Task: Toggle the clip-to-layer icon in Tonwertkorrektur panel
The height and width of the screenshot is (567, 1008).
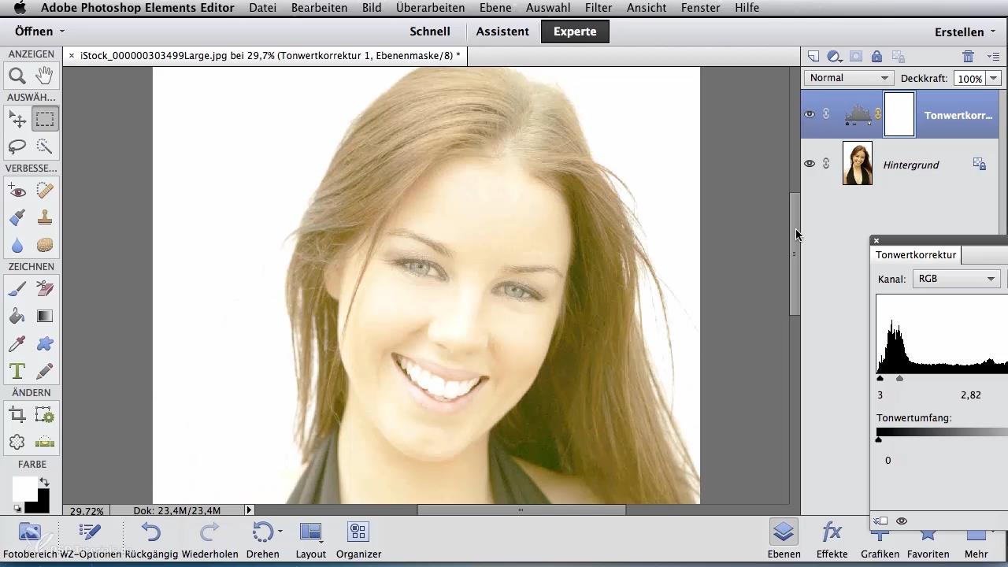Action: pos(881,521)
